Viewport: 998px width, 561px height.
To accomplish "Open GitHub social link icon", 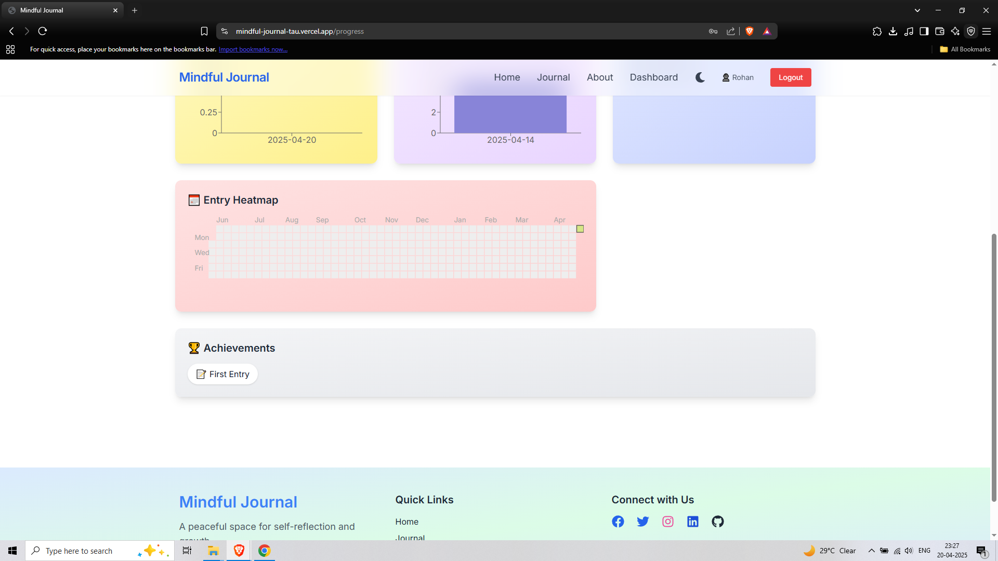I will (x=717, y=522).
